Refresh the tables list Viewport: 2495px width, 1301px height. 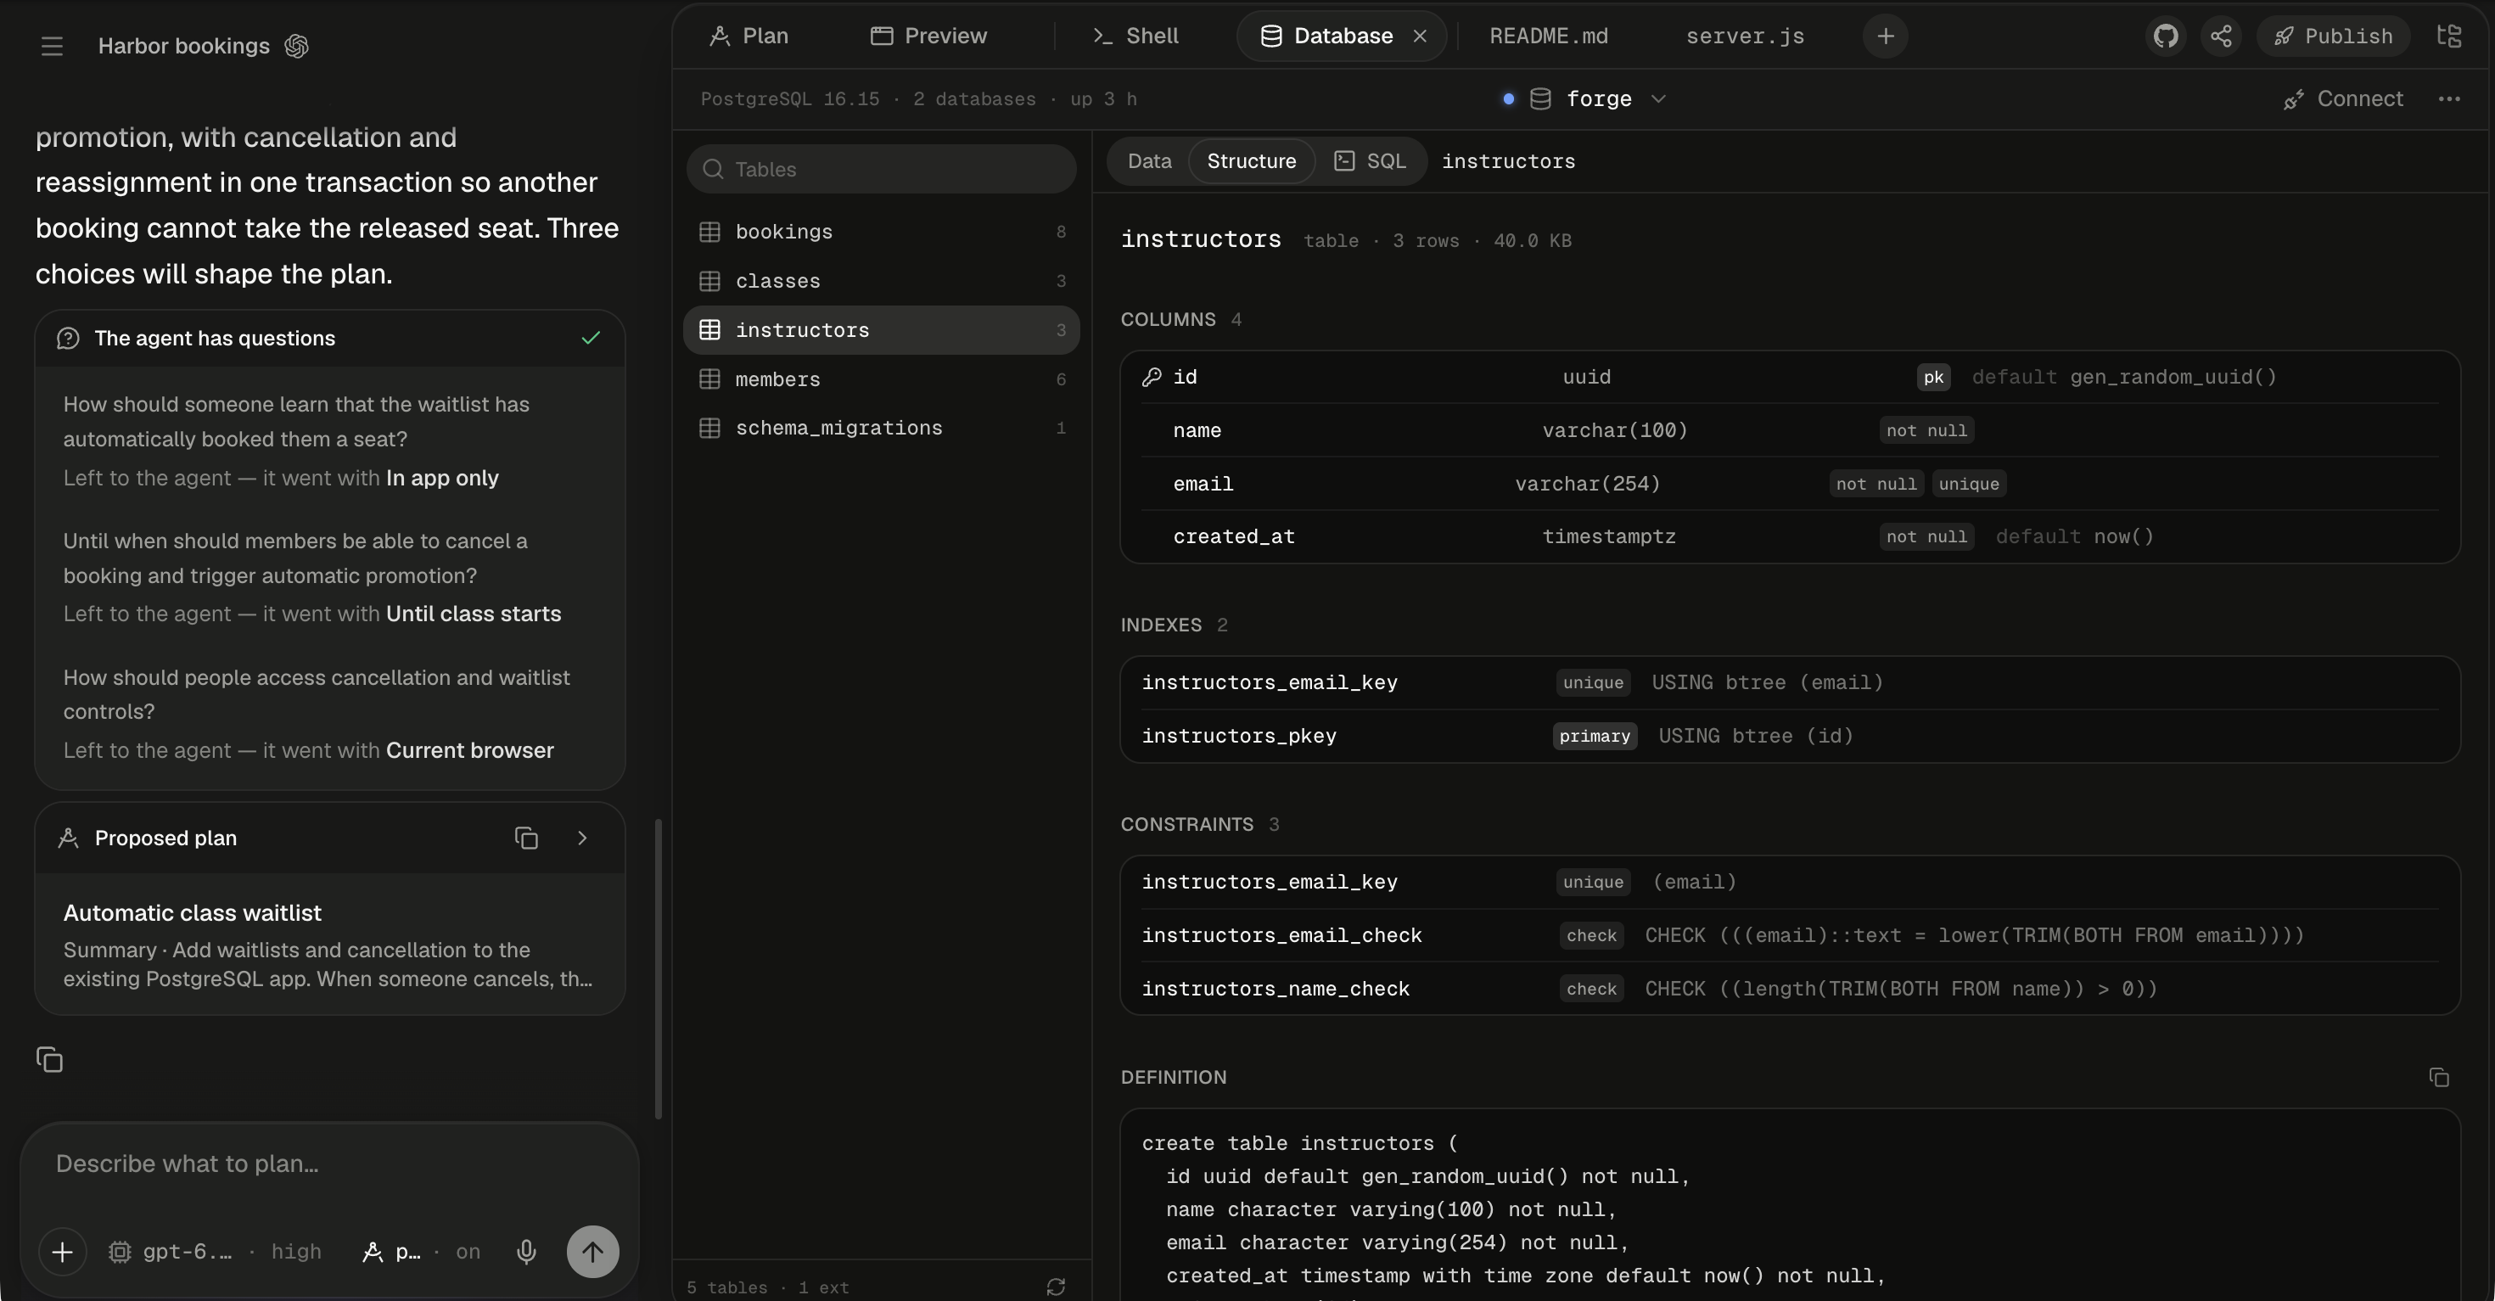point(1056,1287)
